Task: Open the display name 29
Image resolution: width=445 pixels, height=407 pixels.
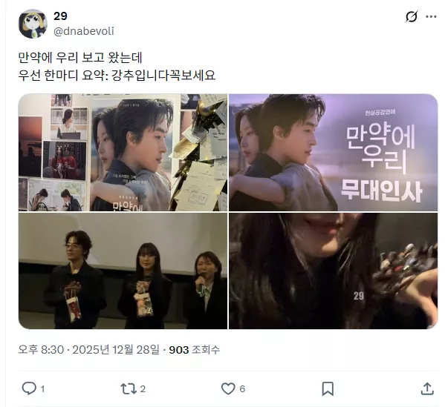Action: pyautogui.click(x=60, y=16)
